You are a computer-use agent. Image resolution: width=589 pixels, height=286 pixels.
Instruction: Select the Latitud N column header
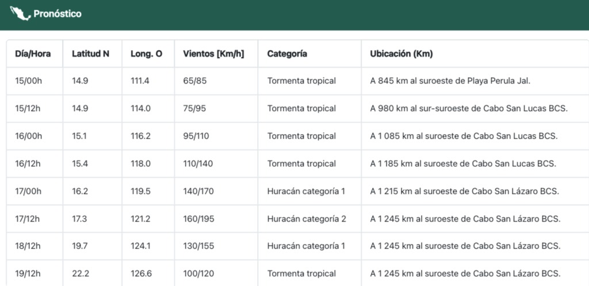point(90,54)
